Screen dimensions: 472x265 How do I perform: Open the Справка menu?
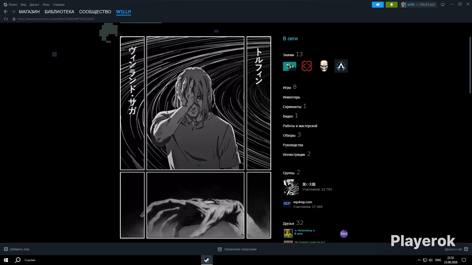(59, 5)
